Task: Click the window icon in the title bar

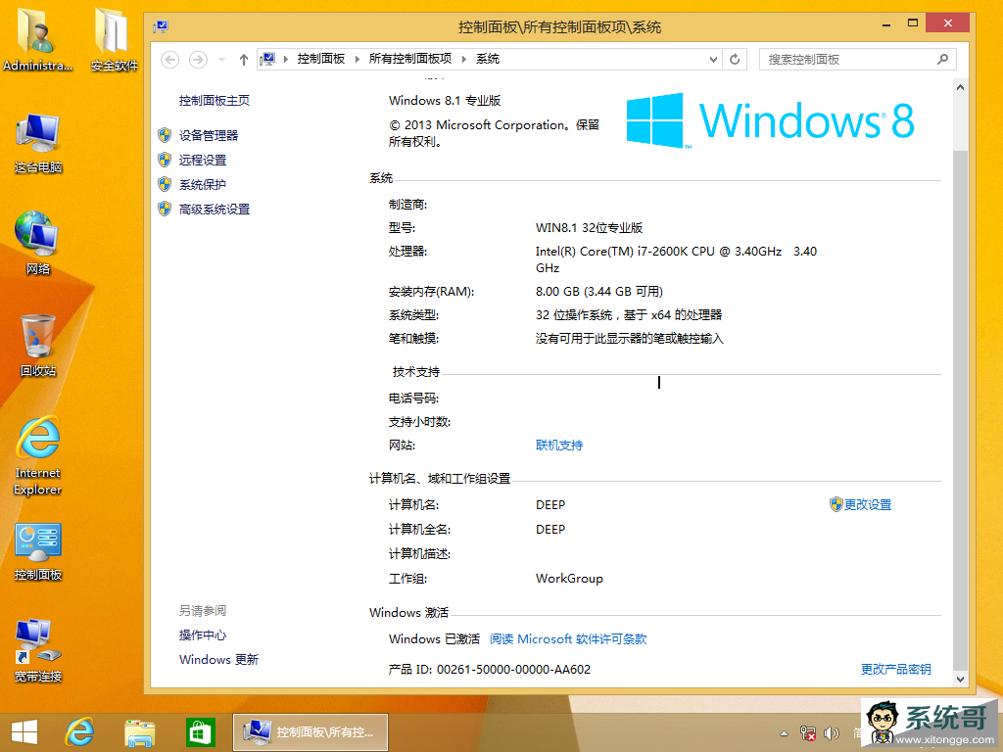Action: (x=161, y=26)
